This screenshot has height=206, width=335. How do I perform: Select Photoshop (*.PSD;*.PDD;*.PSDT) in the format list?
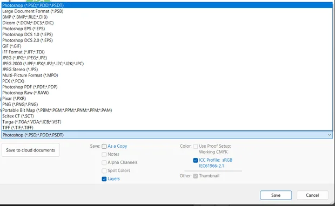click(x=167, y=5)
